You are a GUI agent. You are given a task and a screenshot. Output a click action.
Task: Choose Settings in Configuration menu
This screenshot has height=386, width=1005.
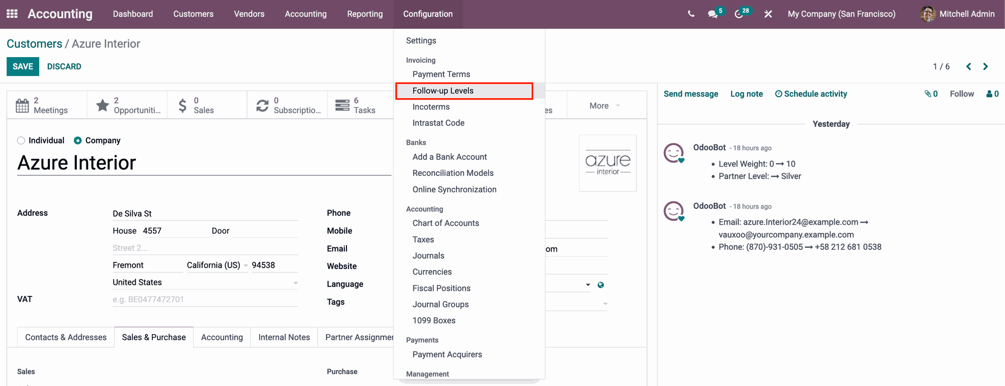tap(421, 40)
